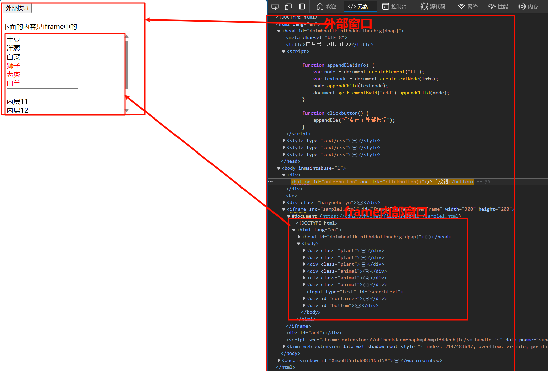Expand the div id bottom node
Image resolution: width=548 pixels, height=371 pixels.
coord(304,306)
